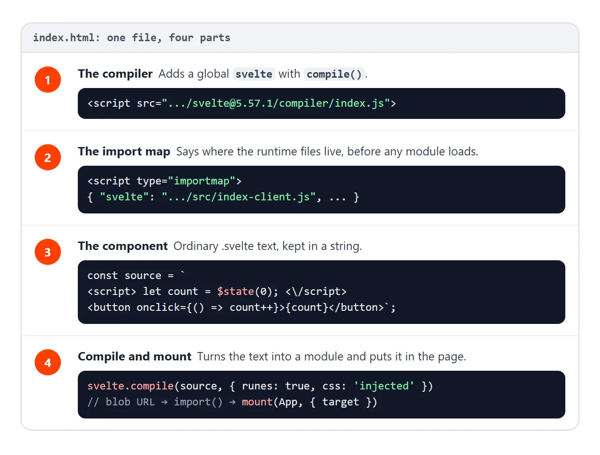Click the path string ".../src/index-client.js"
The width and height of the screenshot is (600, 455).
(x=239, y=197)
